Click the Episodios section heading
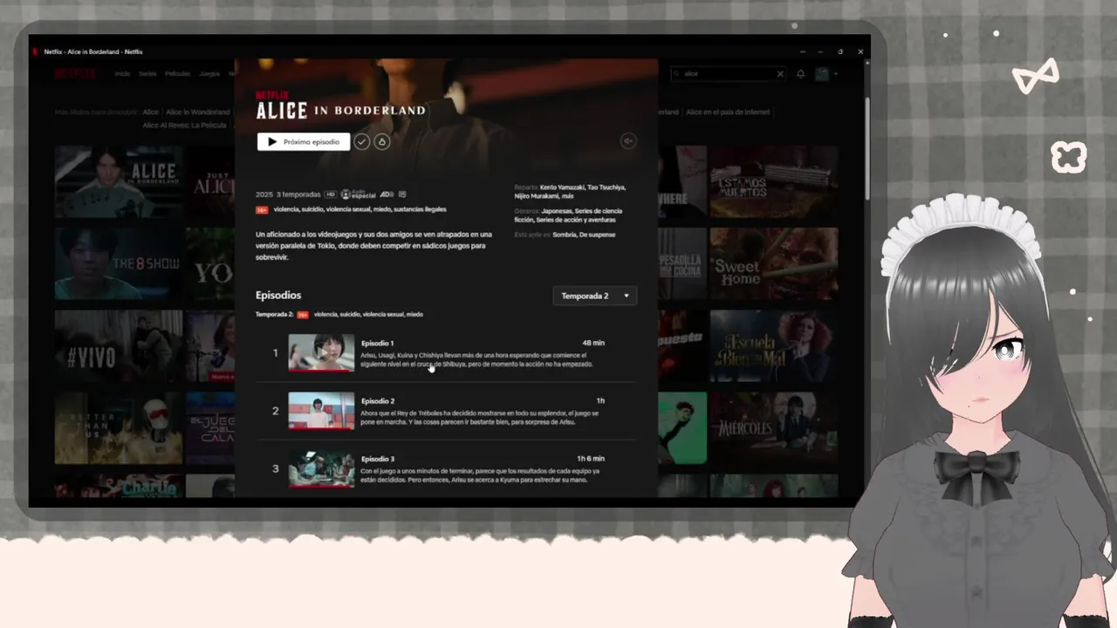 point(278,296)
